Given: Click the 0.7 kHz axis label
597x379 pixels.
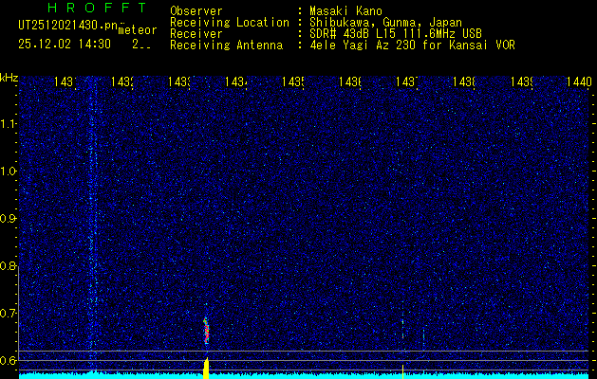Looking at the screenshot, I should 9,313.
